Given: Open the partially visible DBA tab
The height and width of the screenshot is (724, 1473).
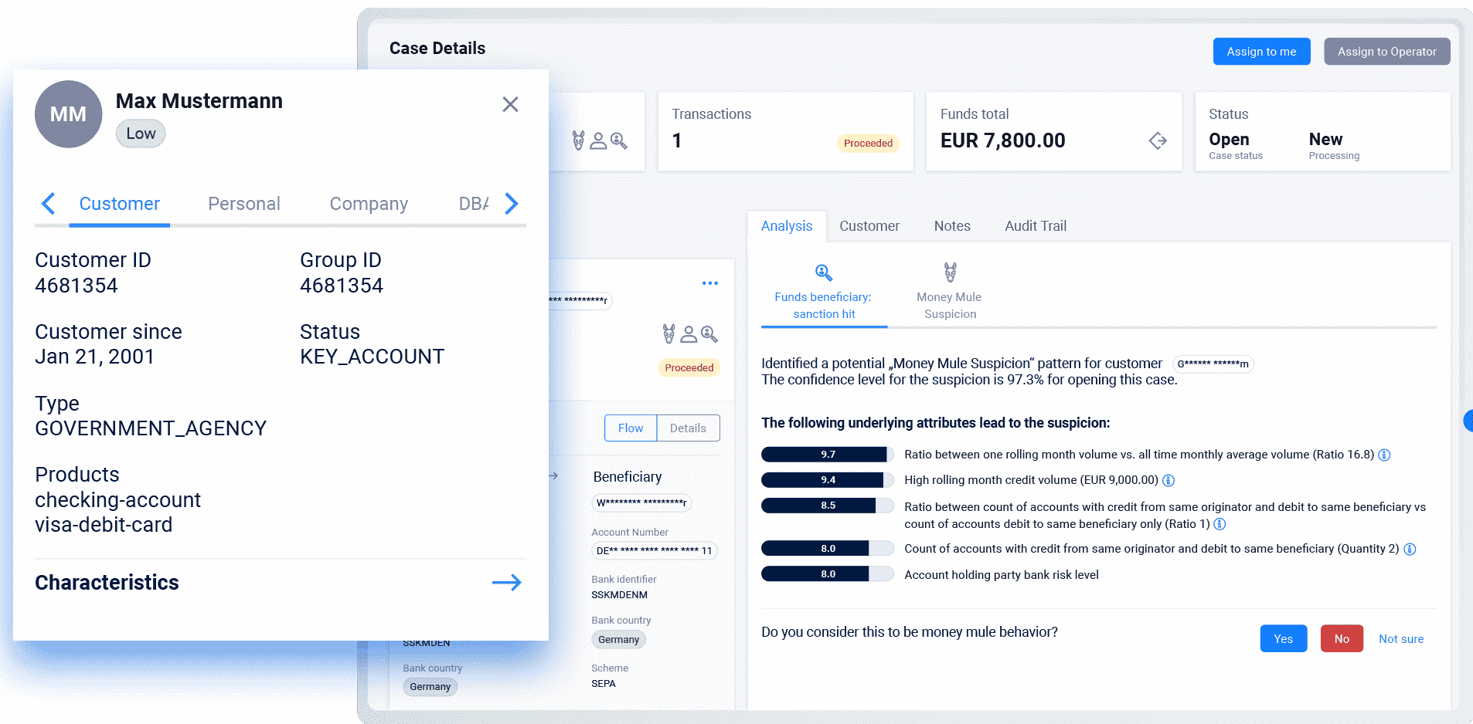Looking at the screenshot, I should tap(473, 204).
